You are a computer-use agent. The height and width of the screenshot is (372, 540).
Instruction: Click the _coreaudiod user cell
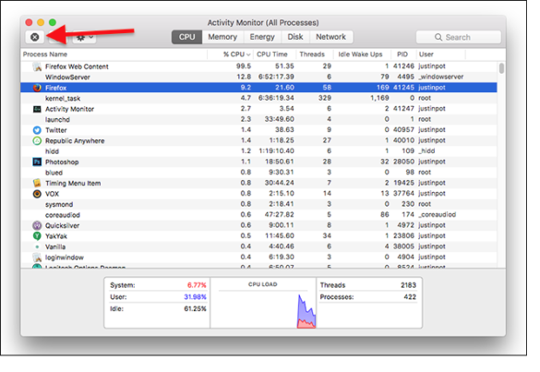coord(437,214)
